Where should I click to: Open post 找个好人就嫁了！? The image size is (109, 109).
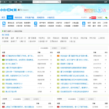[12, 64]
